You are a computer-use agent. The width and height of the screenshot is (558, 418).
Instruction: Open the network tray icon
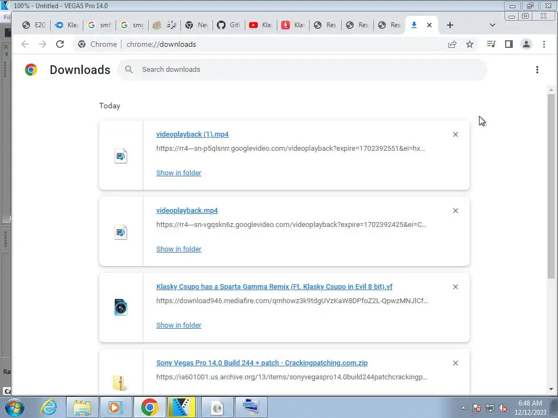[x=490, y=408]
